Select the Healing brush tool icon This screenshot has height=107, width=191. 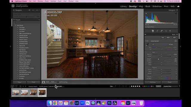162,31
